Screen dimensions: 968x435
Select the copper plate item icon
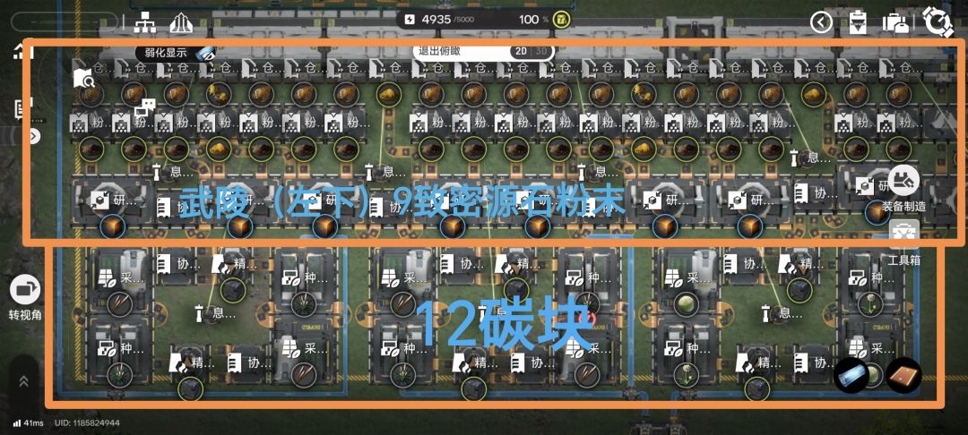pyautogui.click(x=903, y=375)
